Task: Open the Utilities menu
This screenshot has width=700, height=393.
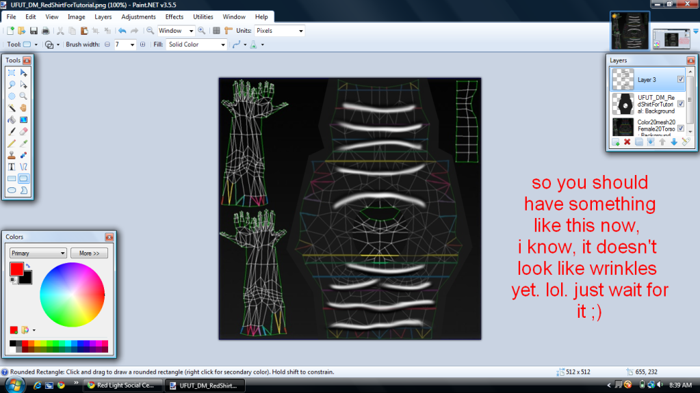Action: tap(203, 17)
